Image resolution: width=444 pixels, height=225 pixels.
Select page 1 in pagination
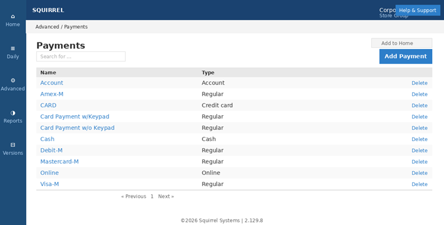click(152, 197)
